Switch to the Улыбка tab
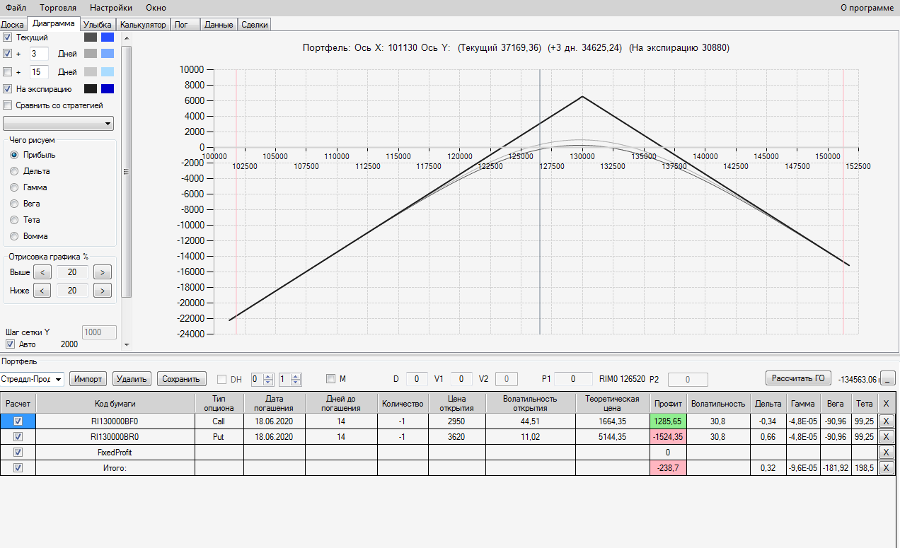This screenshot has width=900, height=548. [98, 25]
